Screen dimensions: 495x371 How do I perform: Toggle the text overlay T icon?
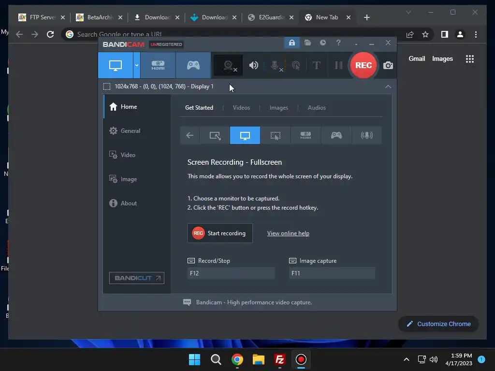pyautogui.click(x=316, y=65)
